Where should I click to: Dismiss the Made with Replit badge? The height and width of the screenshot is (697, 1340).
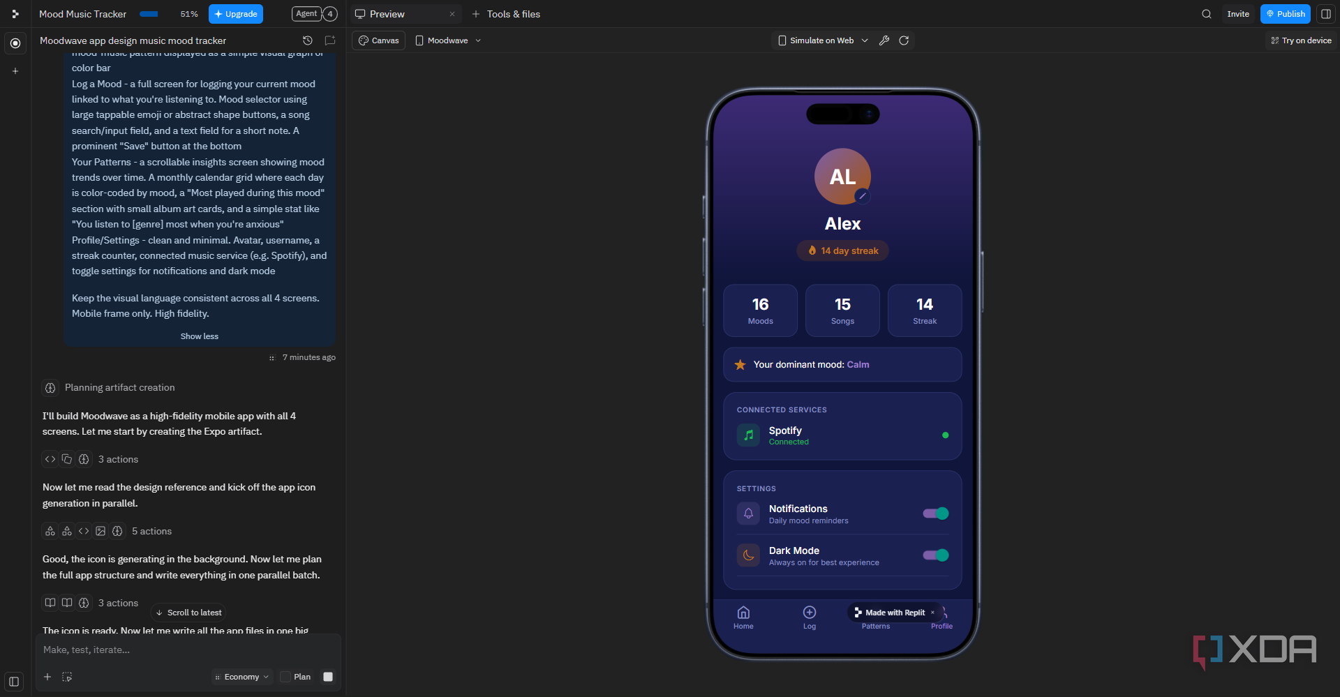(932, 613)
